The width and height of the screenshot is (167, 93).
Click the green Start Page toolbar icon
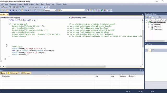[102, 10]
